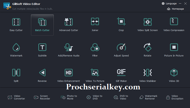Open Video Split Screen tool

click(x=148, y=25)
